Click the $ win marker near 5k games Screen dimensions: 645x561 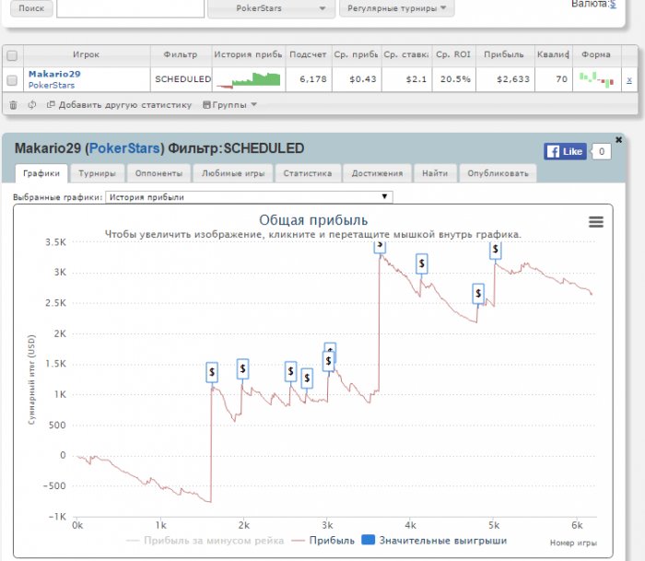coord(496,250)
